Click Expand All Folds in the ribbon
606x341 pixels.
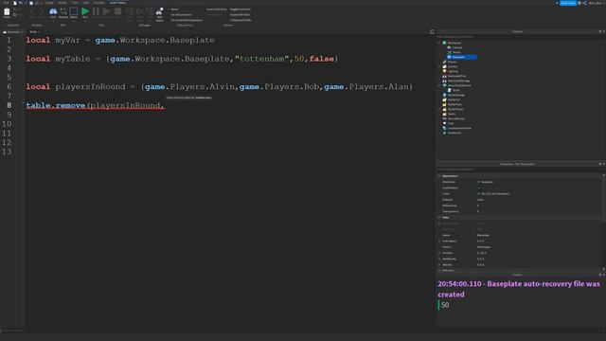click(x=240, y=15)
